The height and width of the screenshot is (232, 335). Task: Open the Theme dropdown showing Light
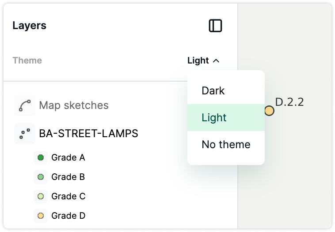coord(203,60)
